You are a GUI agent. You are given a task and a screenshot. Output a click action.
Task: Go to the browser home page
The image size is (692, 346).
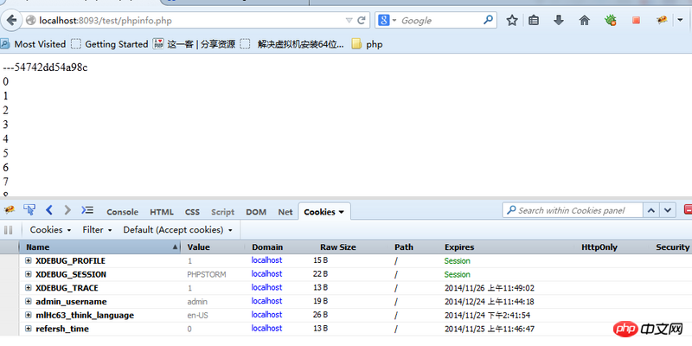[585, 20]
